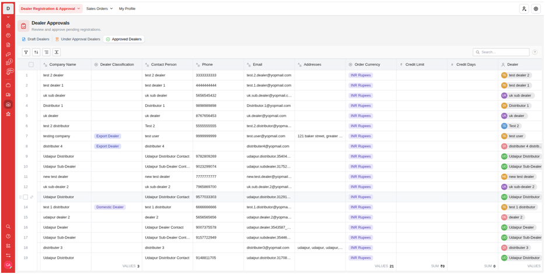Viewport: 545px width, 274px height.
Task: Expand the Udaipur Distributor row 13 record icon
Action: click(32, 197)
